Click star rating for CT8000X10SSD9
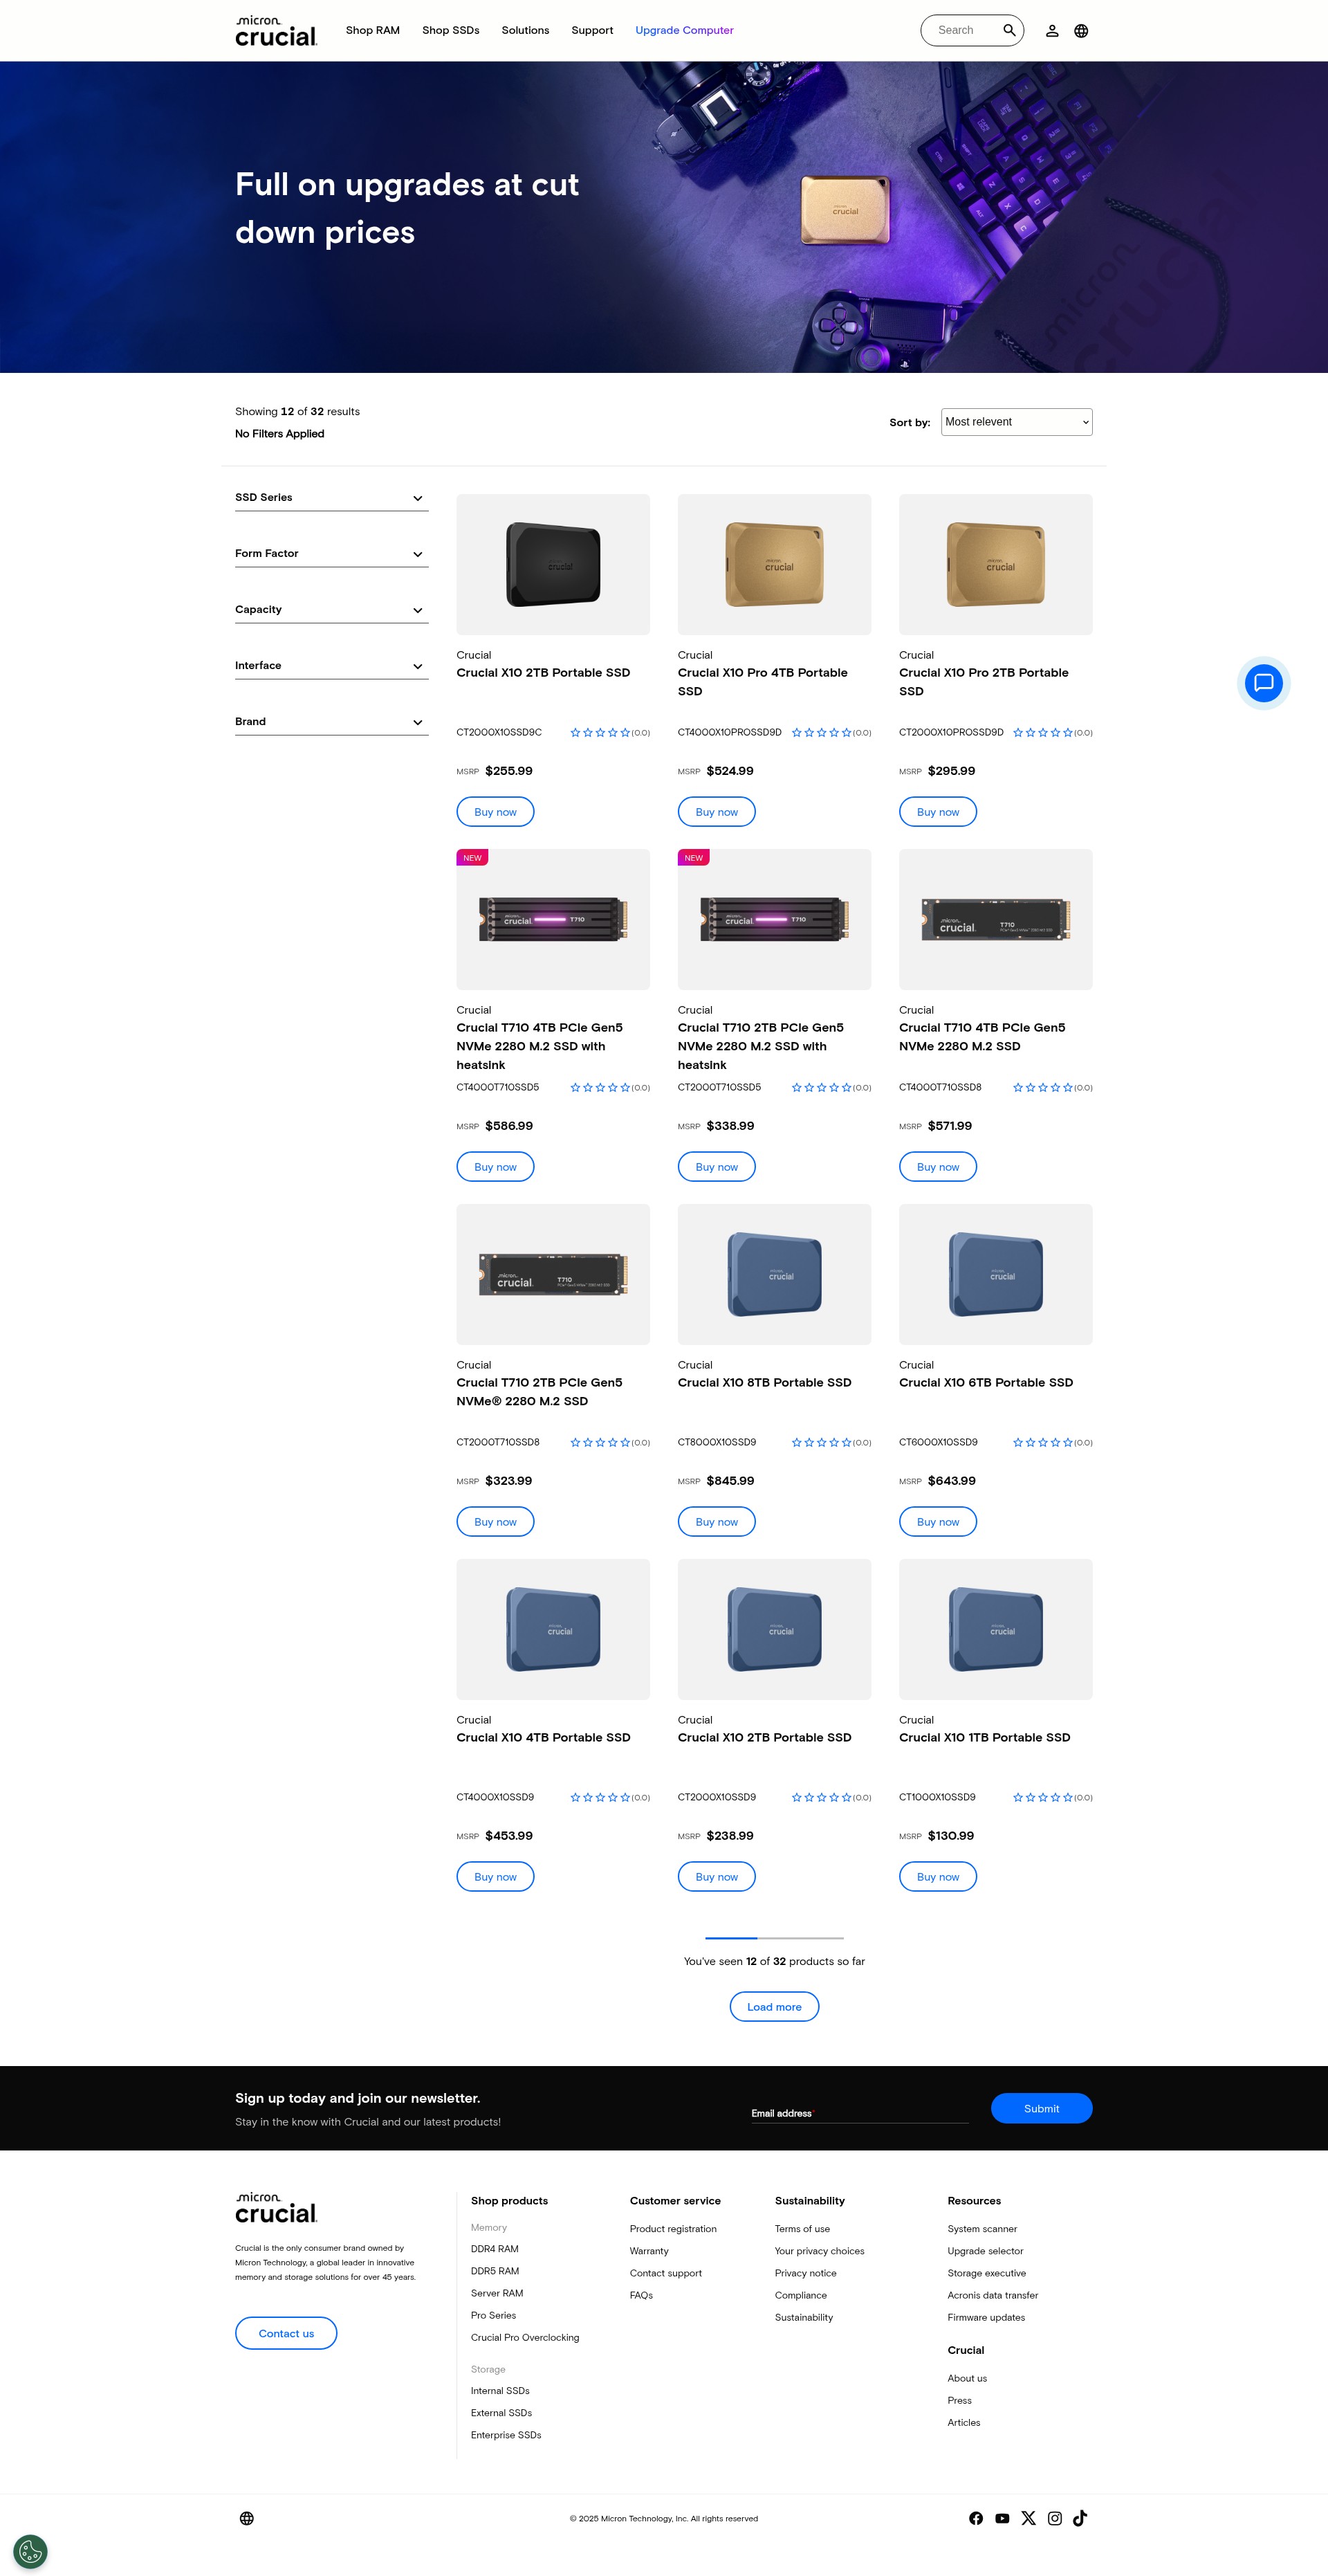The width and height of the screenshot is (1328, 2576). [821, 1443]
